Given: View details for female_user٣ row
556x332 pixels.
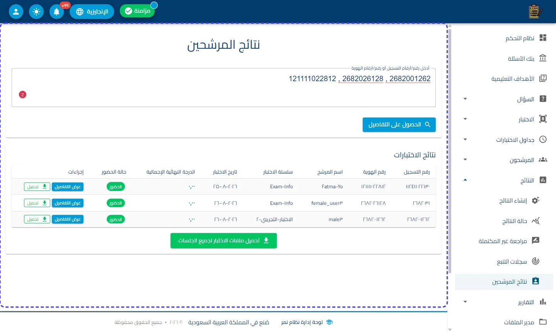Looking at the screenshot, I should point(68,203).
